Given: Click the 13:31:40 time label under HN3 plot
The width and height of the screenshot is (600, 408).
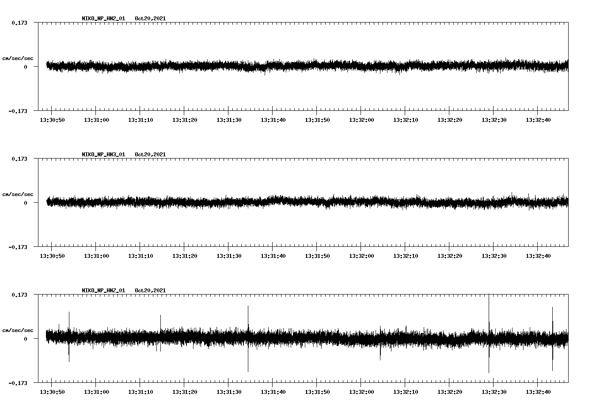Looking at the screenshot, I should 273,256.
